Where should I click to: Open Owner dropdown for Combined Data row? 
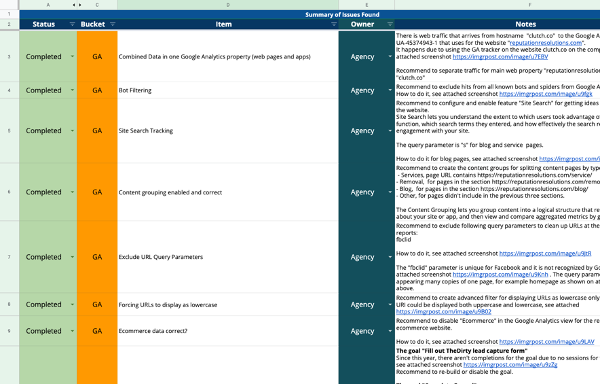(x=390, y=56)
